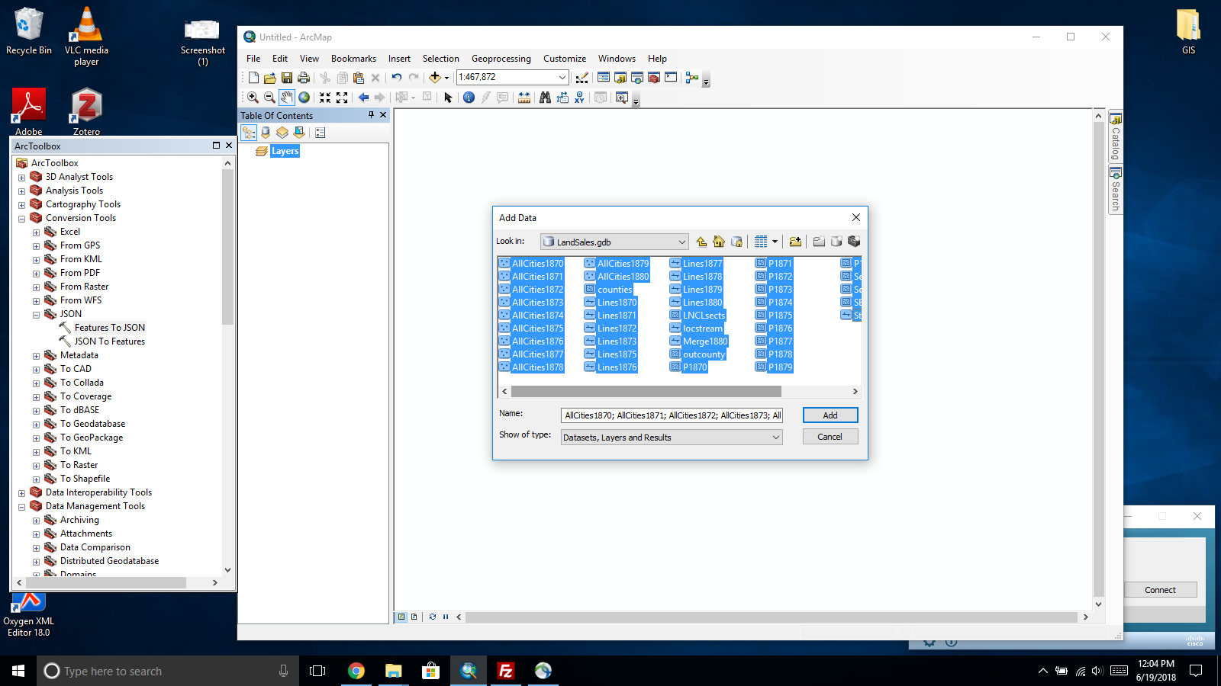Expand the To Raster toolset

36,466
